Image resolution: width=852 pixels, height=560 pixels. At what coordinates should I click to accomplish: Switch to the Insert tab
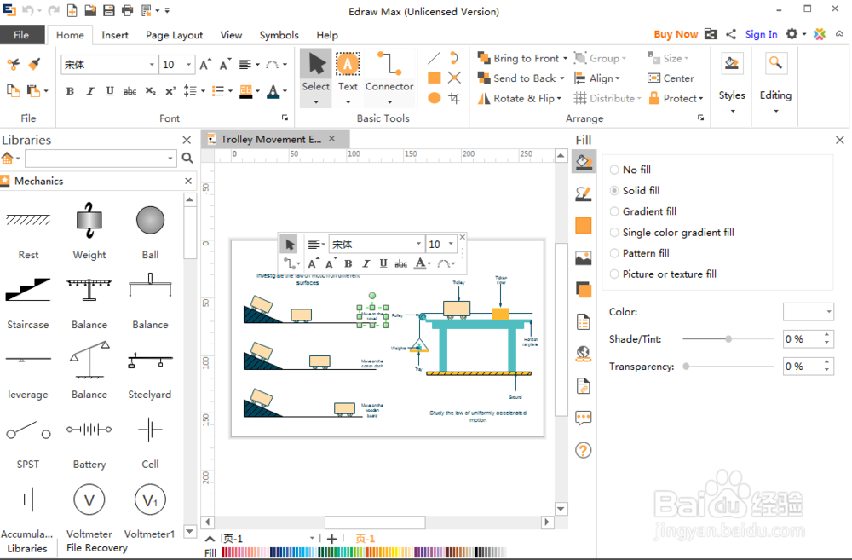(115, 35)
